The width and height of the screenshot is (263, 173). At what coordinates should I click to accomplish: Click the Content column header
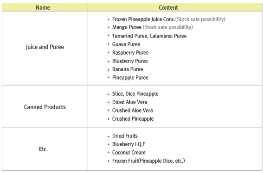coord(174,7)
